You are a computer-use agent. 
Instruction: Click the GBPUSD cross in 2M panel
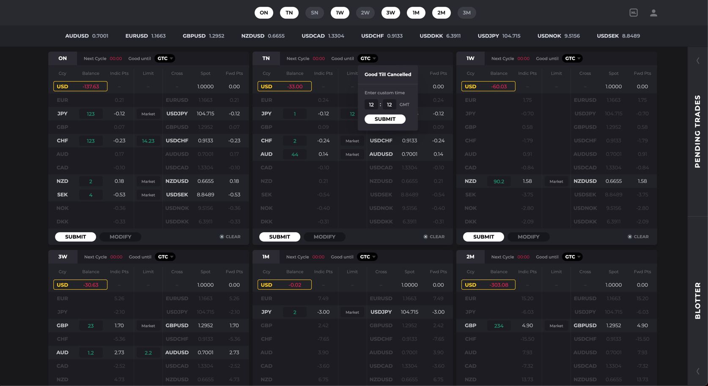click(585, 326)
